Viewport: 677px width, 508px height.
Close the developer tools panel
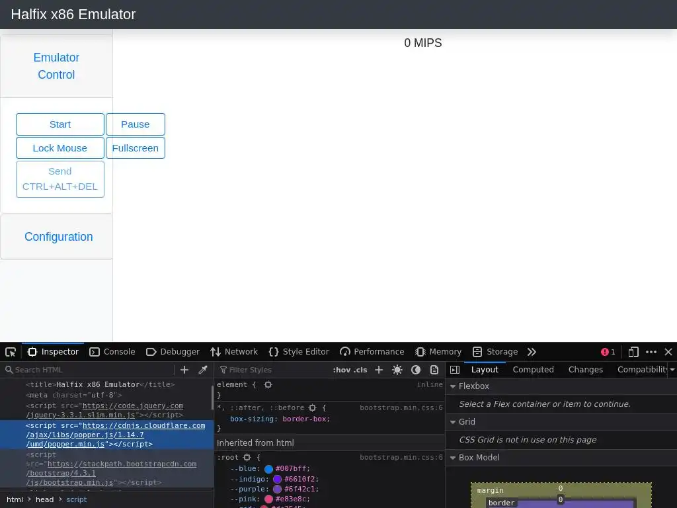point(668,352)
